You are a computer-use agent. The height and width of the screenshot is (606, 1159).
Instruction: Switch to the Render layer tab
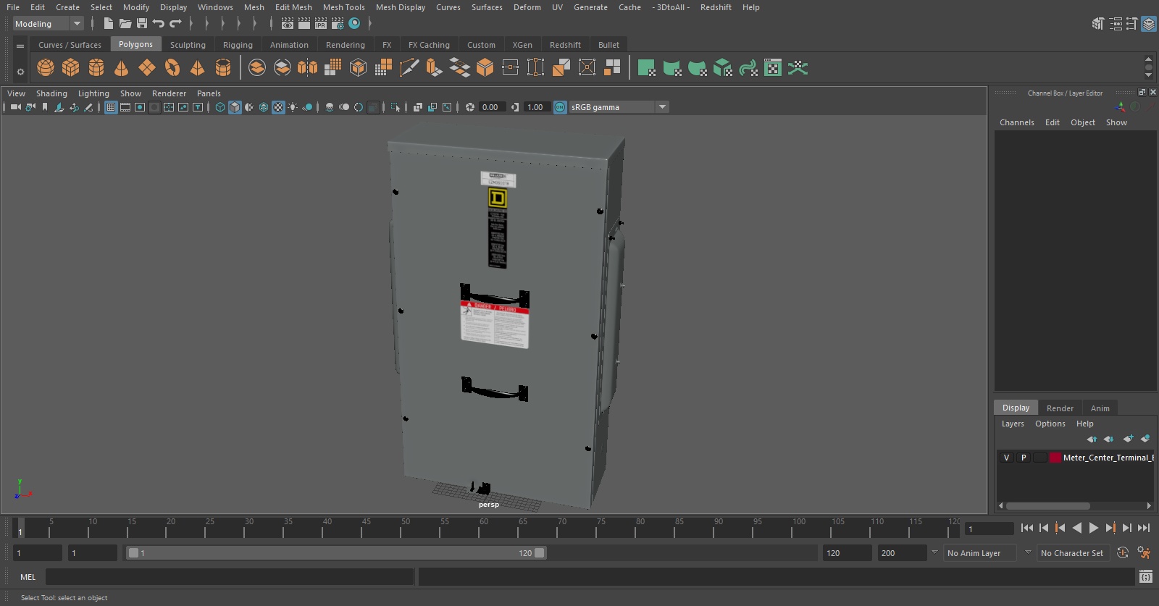[x=1060, y=408]
